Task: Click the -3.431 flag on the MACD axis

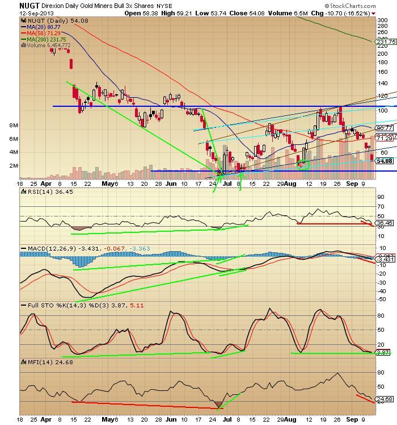Action: pyautogui.click(x=385, y=260)
